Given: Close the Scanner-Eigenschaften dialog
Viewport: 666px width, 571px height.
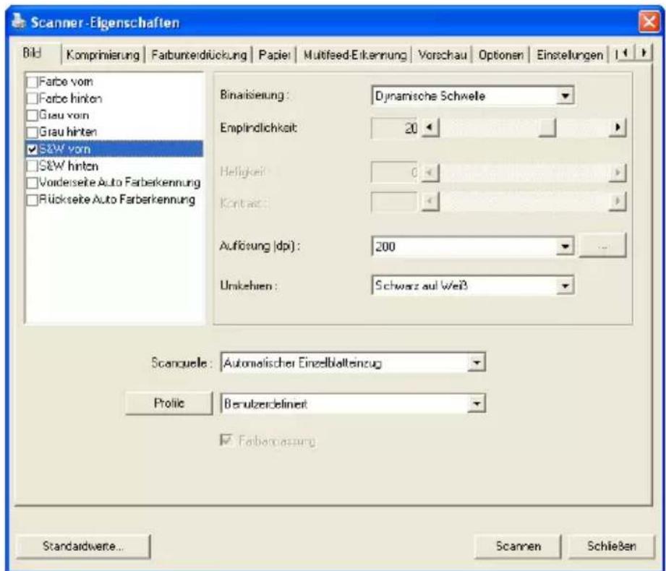Looking at the screenshot, I should (x=649, y=21).
